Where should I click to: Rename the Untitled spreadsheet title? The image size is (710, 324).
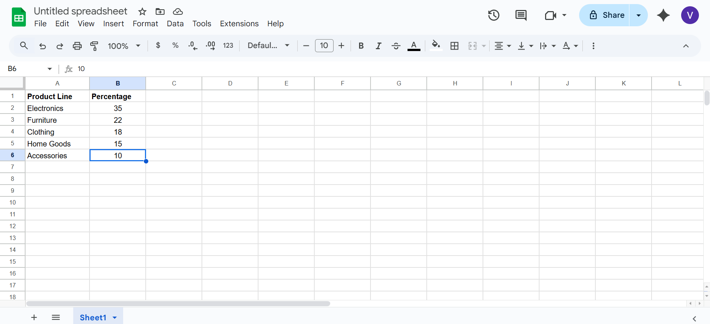[81, 11]
